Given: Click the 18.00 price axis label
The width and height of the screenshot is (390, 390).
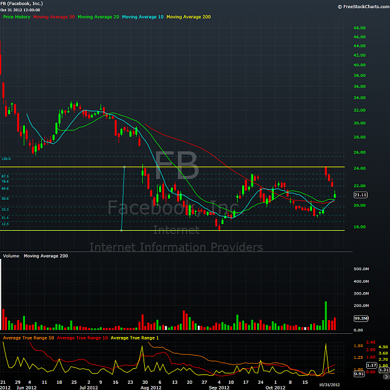Looking at the screenshot, I should pos(359,227).
